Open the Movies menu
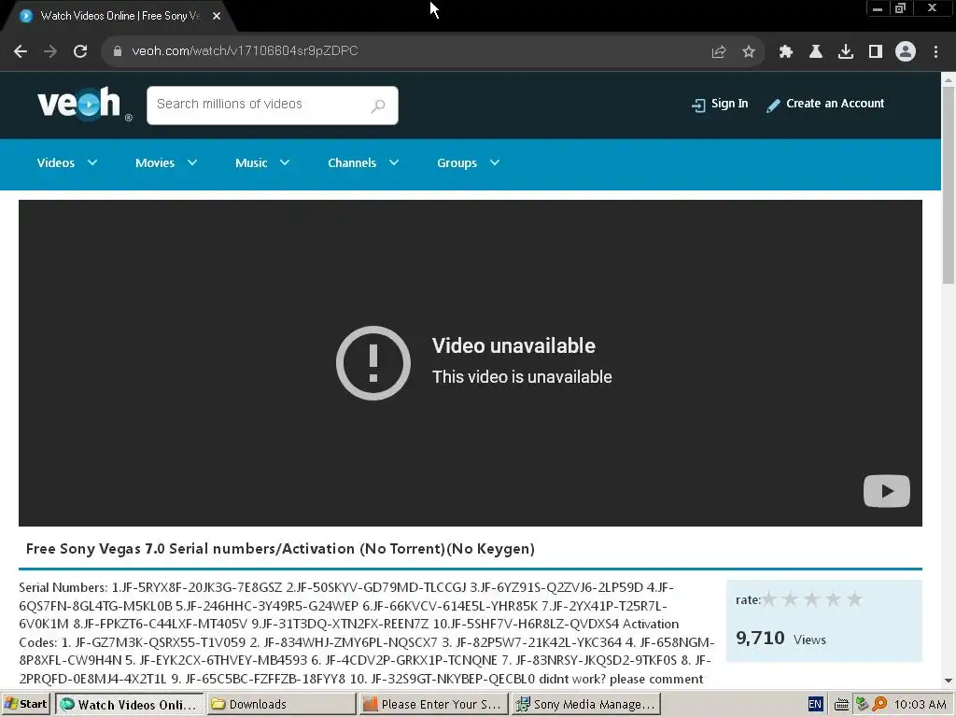 tap(155, 162)
